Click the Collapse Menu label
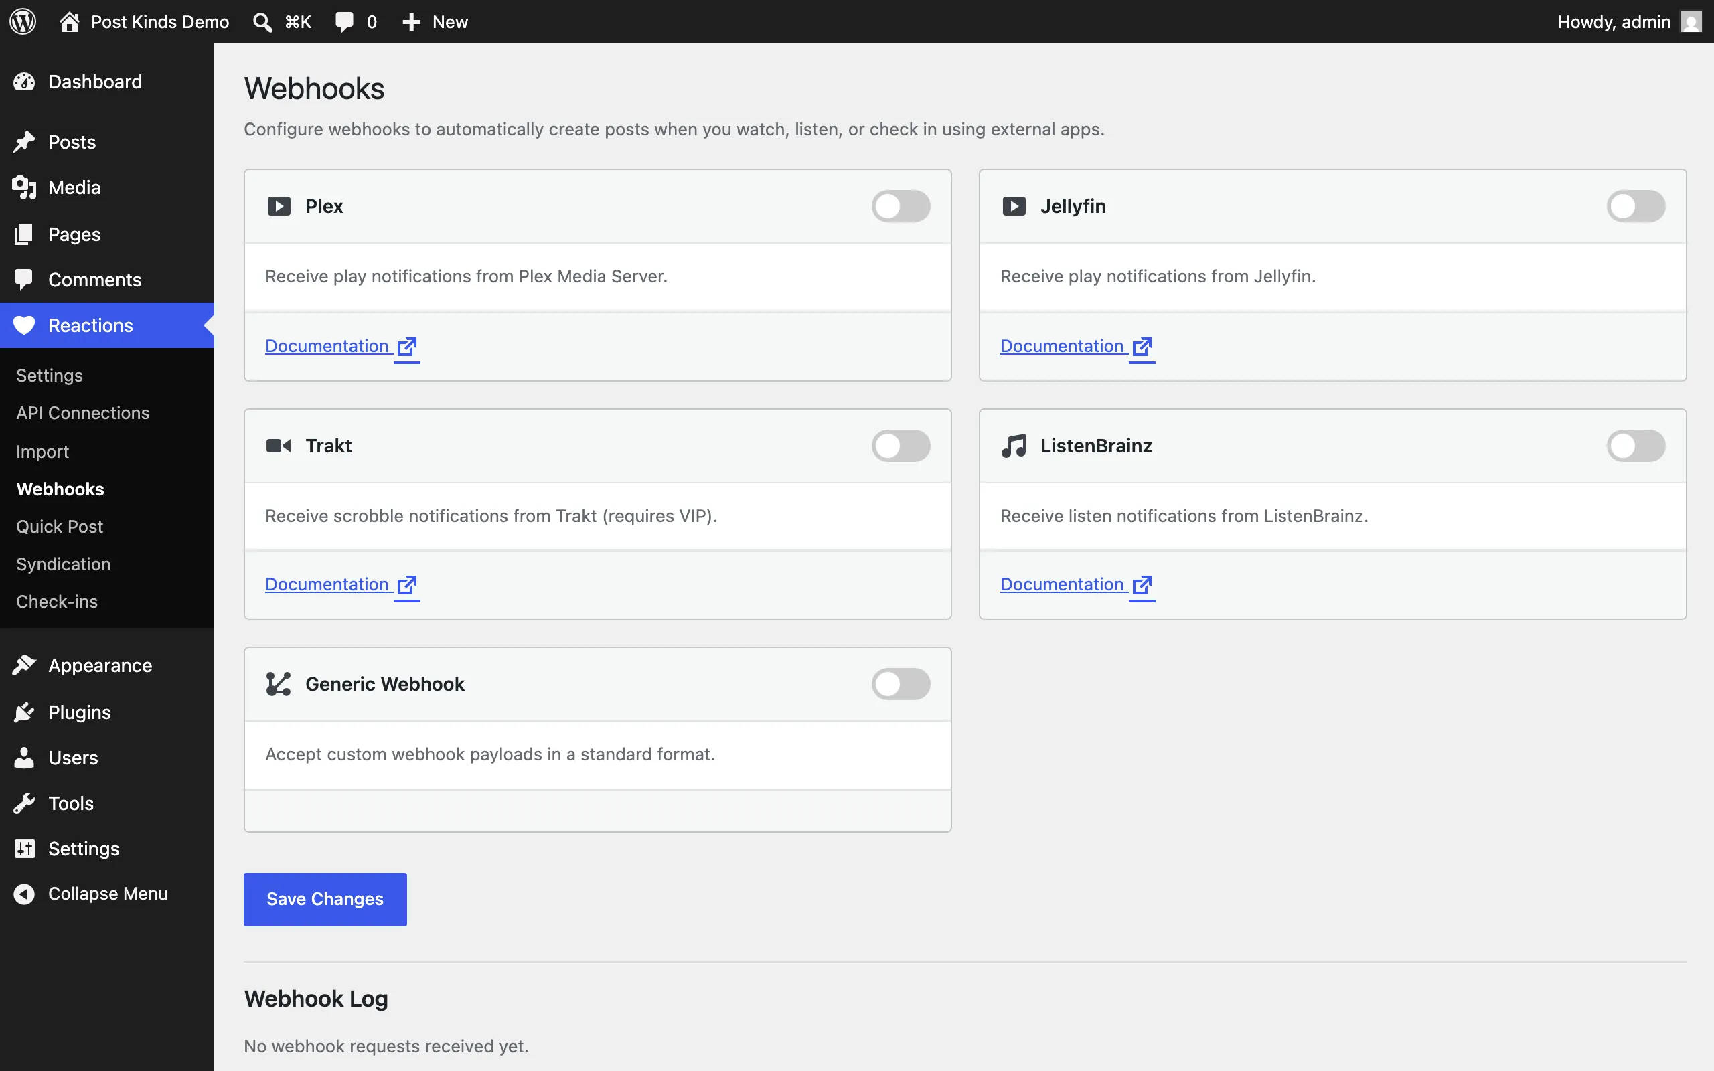This screenshot has width=1714, height=1071. click(x=108, y=894)
